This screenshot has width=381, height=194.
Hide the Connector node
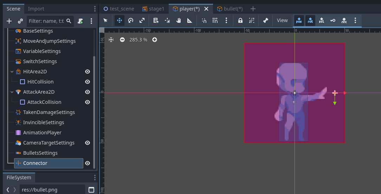[88, 163]
